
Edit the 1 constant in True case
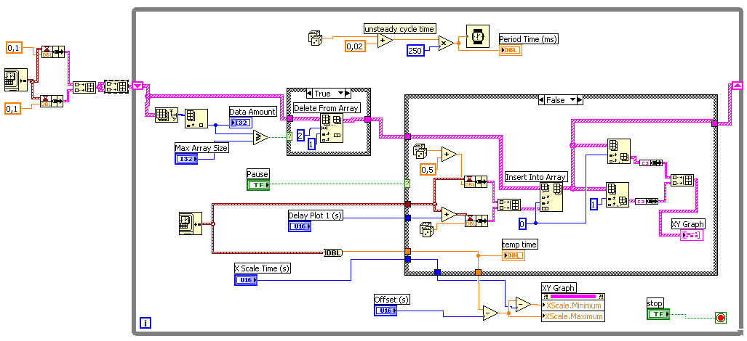[311, 144]
